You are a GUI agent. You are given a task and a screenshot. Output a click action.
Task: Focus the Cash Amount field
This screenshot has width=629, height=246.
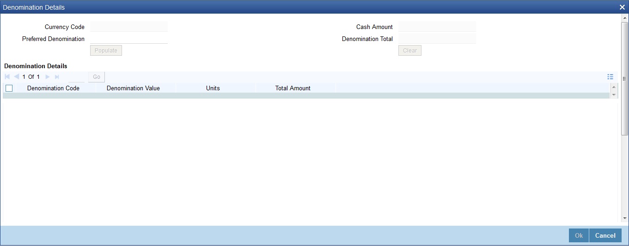pos(437,27)
